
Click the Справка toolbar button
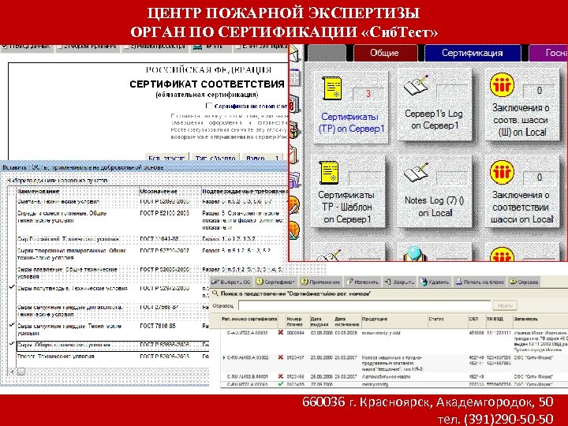click(524, 282)
